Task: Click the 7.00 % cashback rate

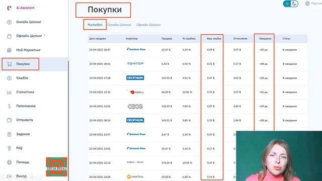Action: [x=187, y=106]
